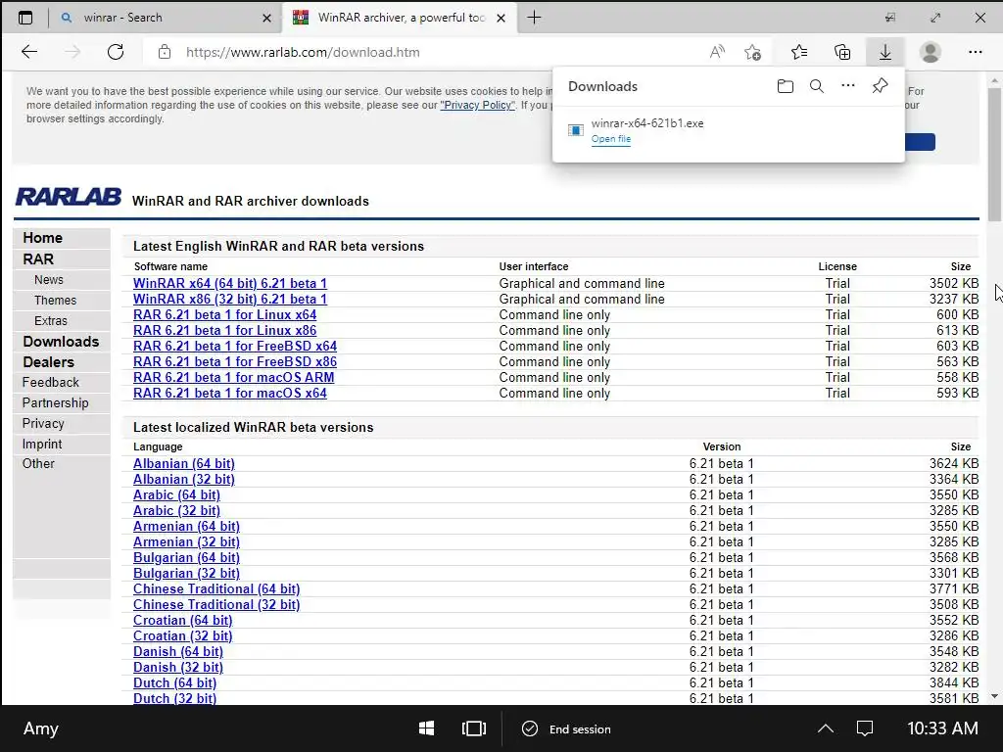The height and width of the screenshot is (752, 1003).
Task: Open the Other sidebar item
Action: click(38, 463)
